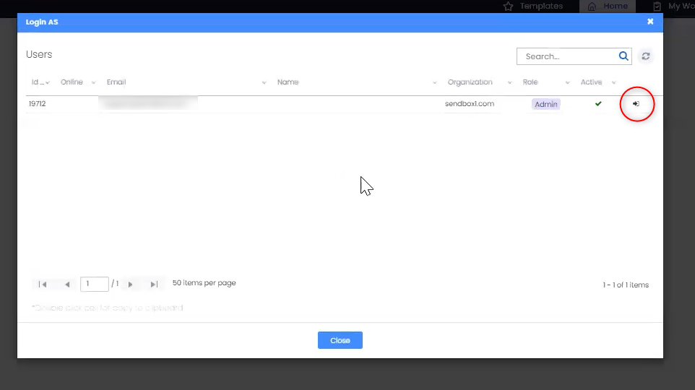695x390 pixels.
Task: Click the Admin role badge
Action: [545, 104]
